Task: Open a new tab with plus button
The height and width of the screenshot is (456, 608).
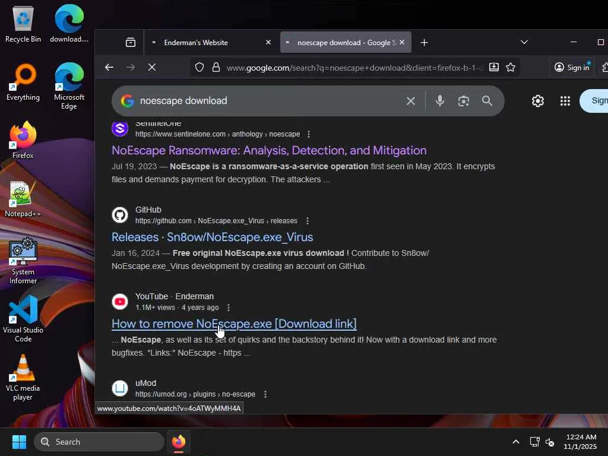Action: point(424,42)
